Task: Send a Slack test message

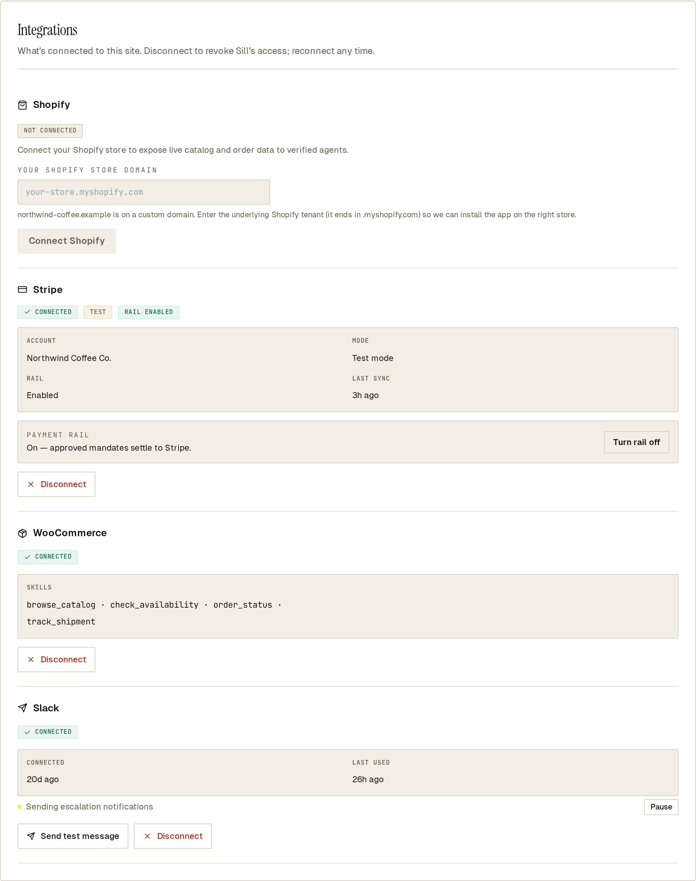Action: (x=73, y=836)
